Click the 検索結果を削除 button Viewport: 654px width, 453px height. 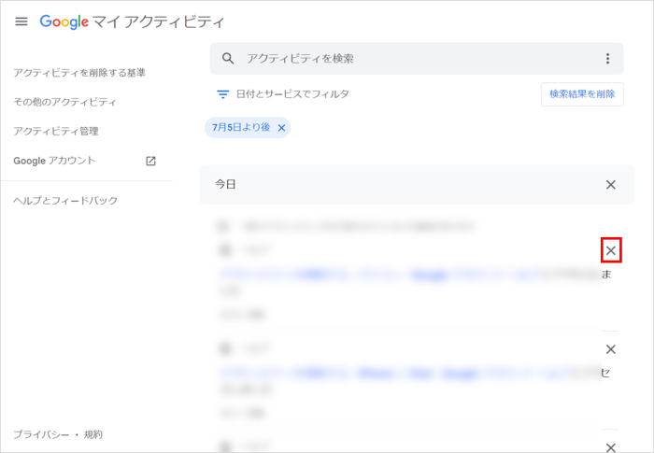pos(581,94)
